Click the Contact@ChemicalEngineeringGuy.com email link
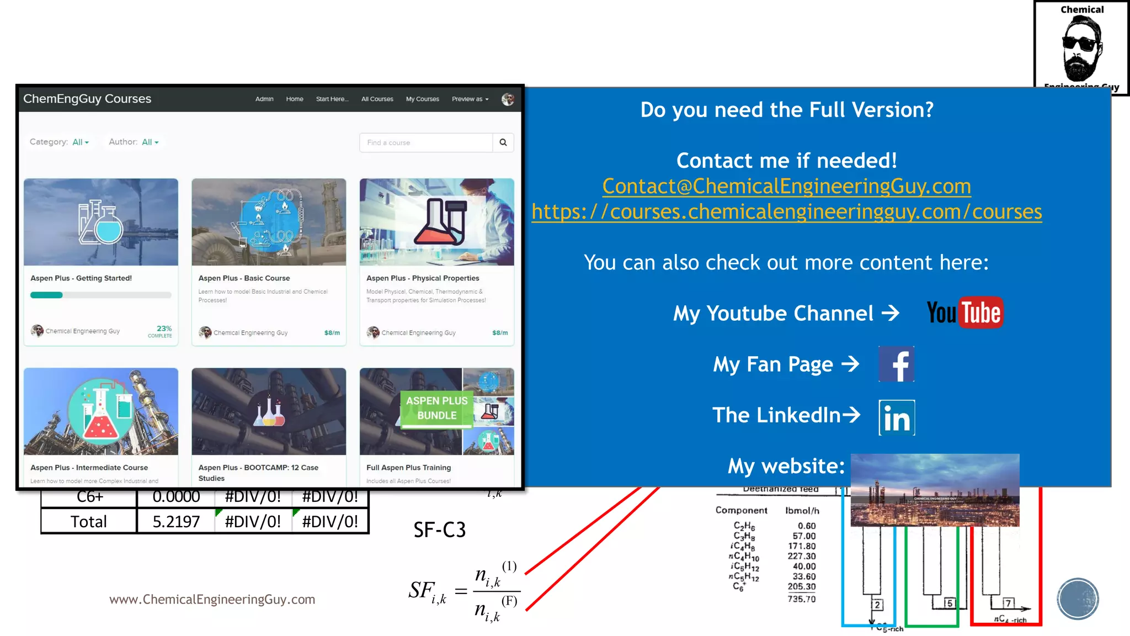The height and width of the screenshot is (636, 1130). coord(786,187)
